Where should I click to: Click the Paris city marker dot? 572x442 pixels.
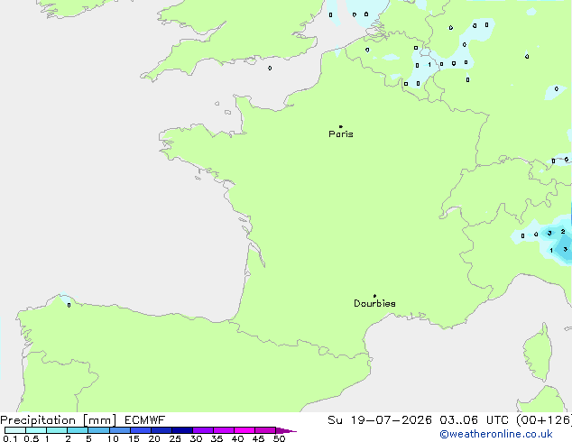click(x=341, y=126)
